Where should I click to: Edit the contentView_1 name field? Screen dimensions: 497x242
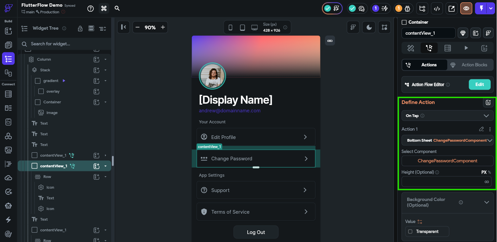click(429, 33)
